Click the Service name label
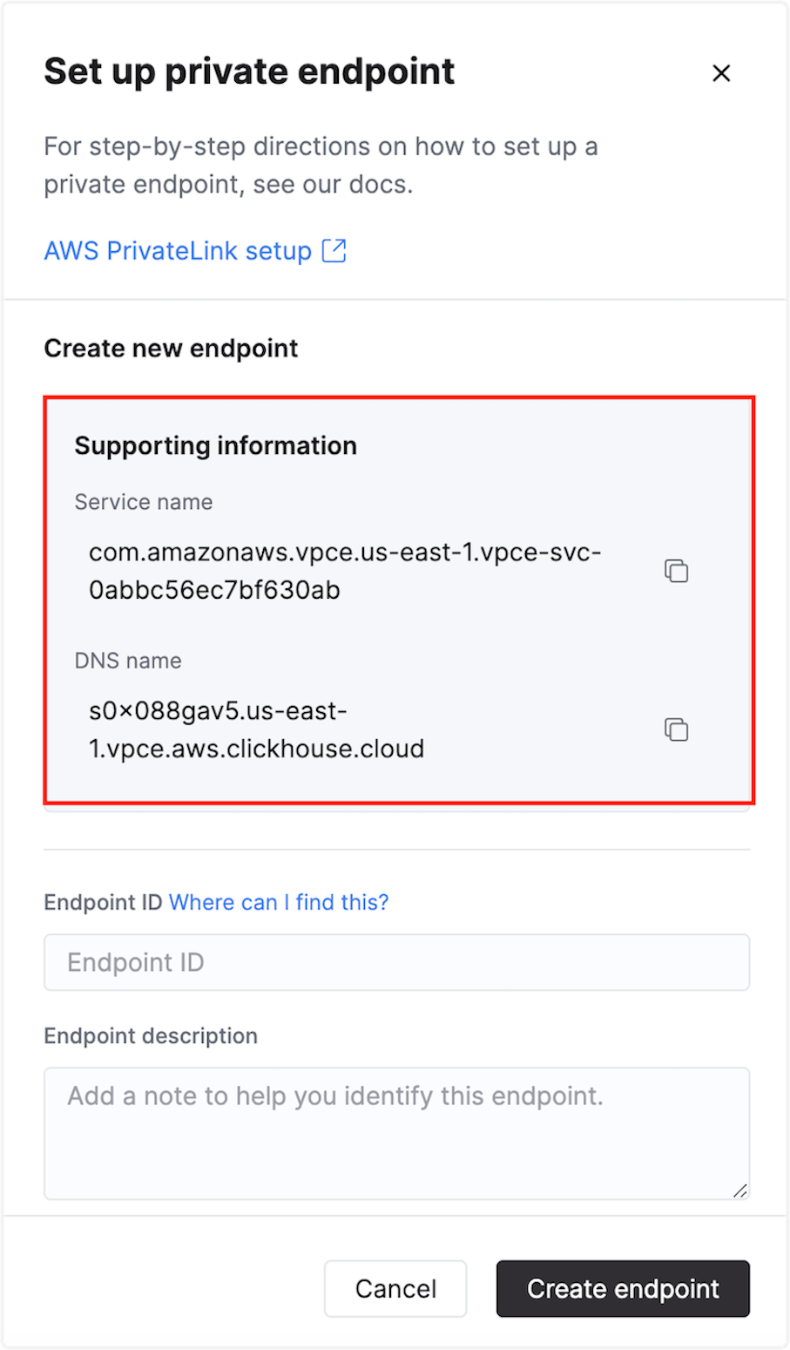 point(143,502)
